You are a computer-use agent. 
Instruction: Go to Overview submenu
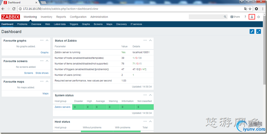pyautogui.click(x=36, y=24)
